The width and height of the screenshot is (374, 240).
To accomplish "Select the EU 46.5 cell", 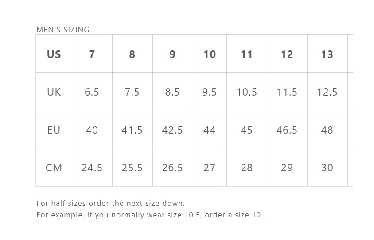I will coord(287,129).
